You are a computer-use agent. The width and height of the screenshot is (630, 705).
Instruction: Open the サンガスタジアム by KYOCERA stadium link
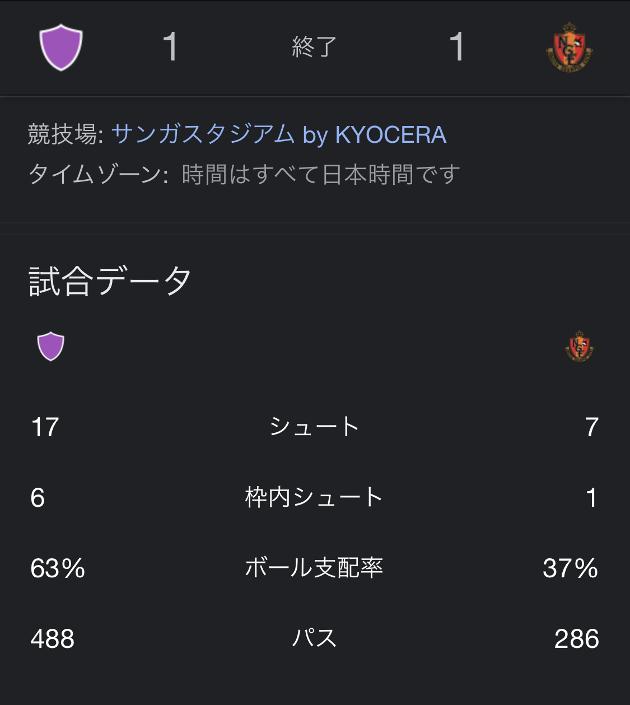[x=279, y=134]
